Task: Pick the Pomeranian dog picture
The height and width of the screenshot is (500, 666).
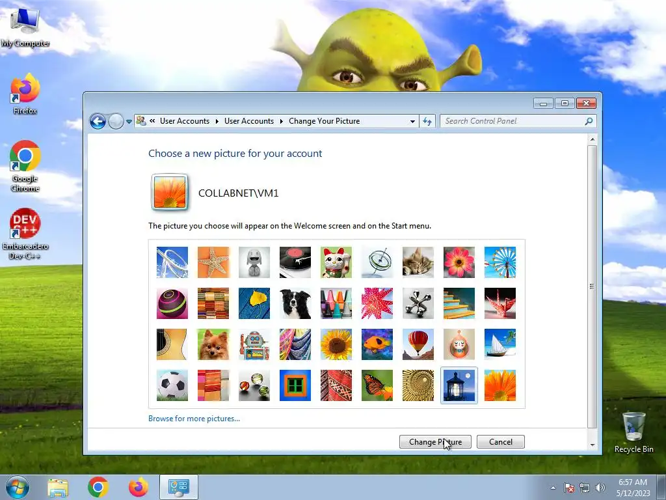Action: tap(213, 344)
